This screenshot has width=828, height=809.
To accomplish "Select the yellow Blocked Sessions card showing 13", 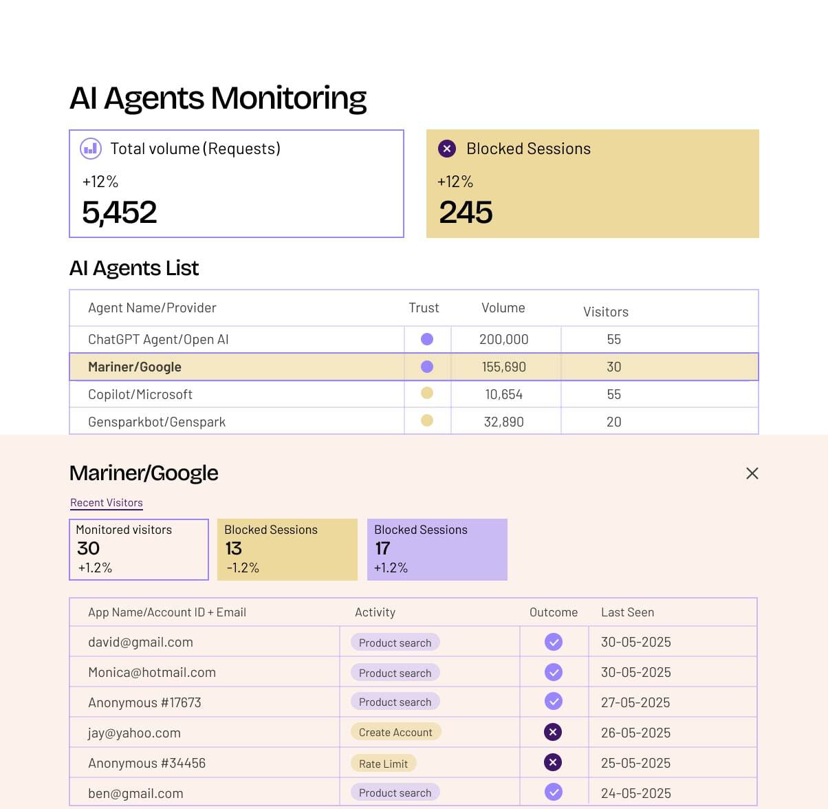I will [287, 549].
